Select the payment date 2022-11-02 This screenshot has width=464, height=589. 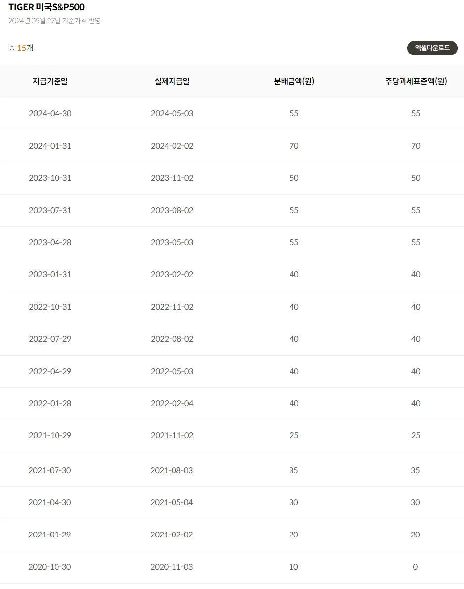pos(172,307)
